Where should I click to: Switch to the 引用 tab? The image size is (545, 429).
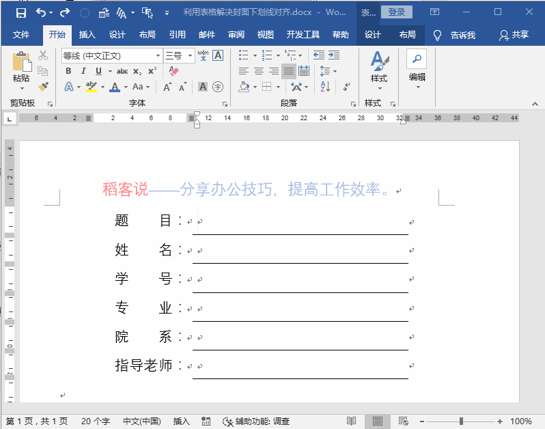(x=178, y=35)
